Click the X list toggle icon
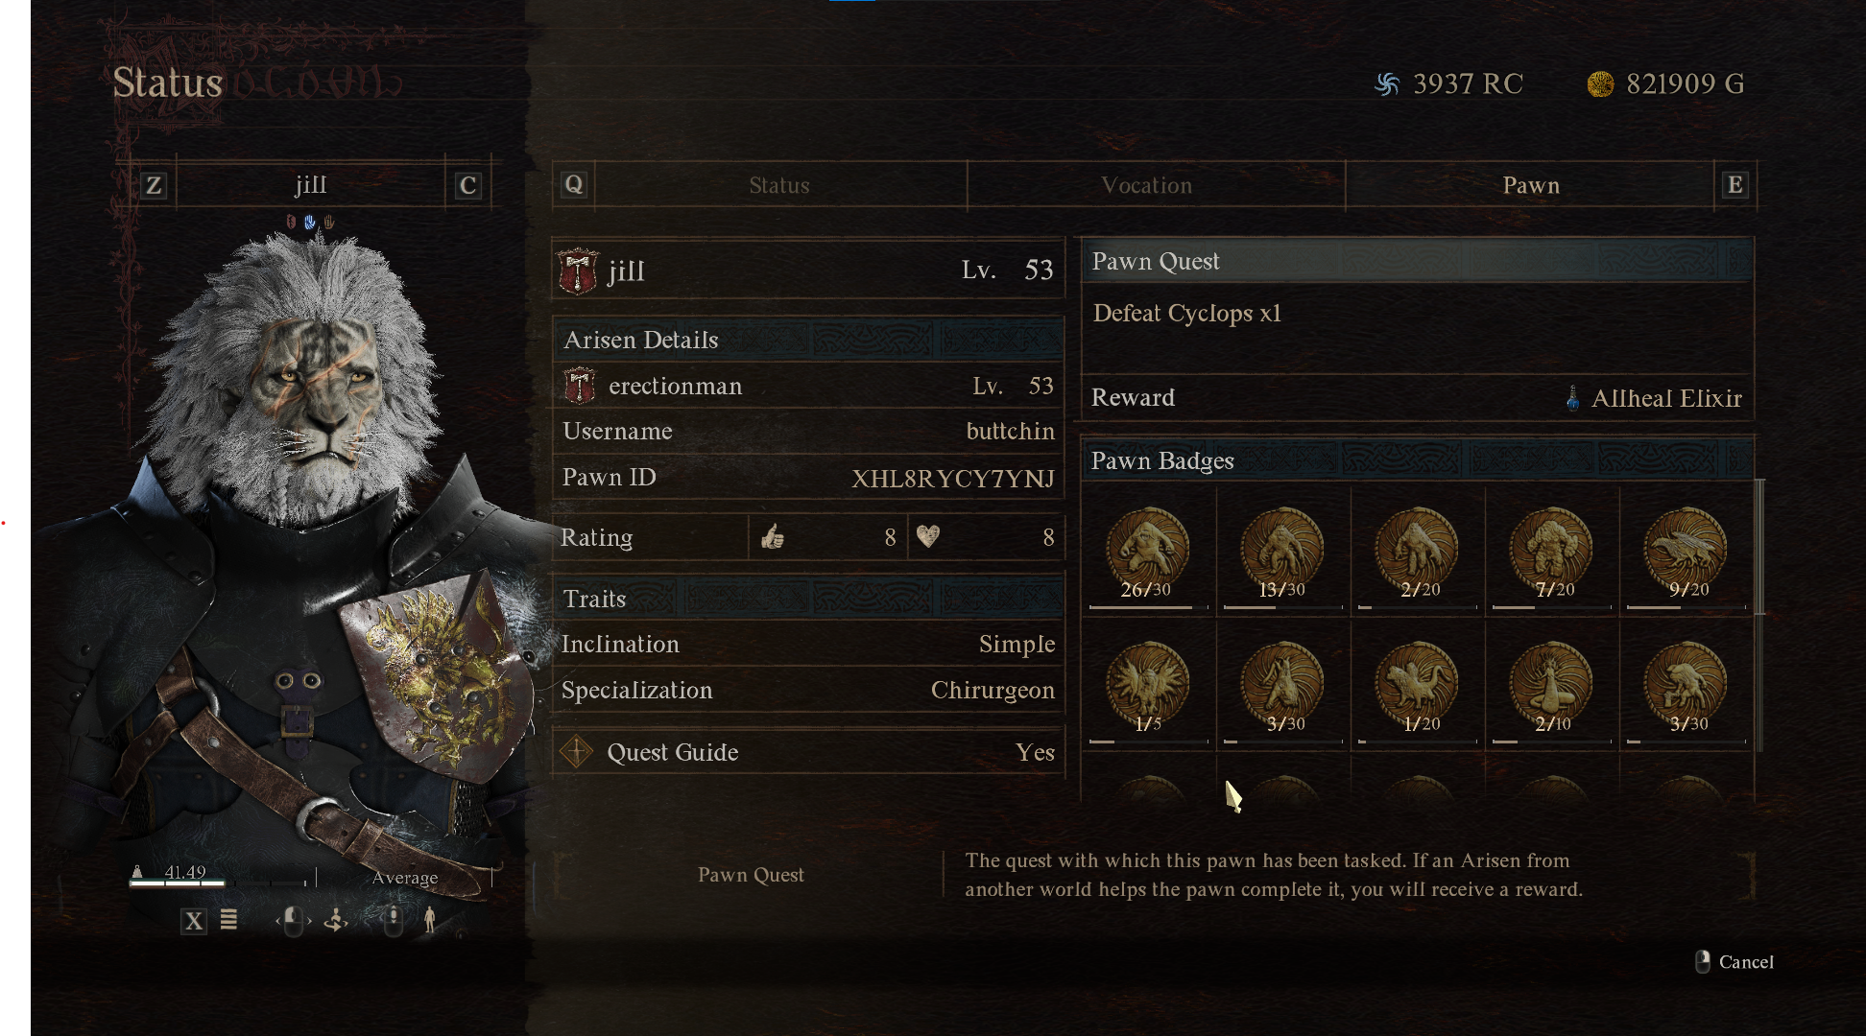Image resolution: width=1866 pixels, height=1036 pixels. (194, 921)
